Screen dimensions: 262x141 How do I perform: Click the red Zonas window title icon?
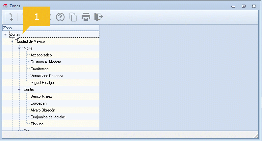[5, 6]
